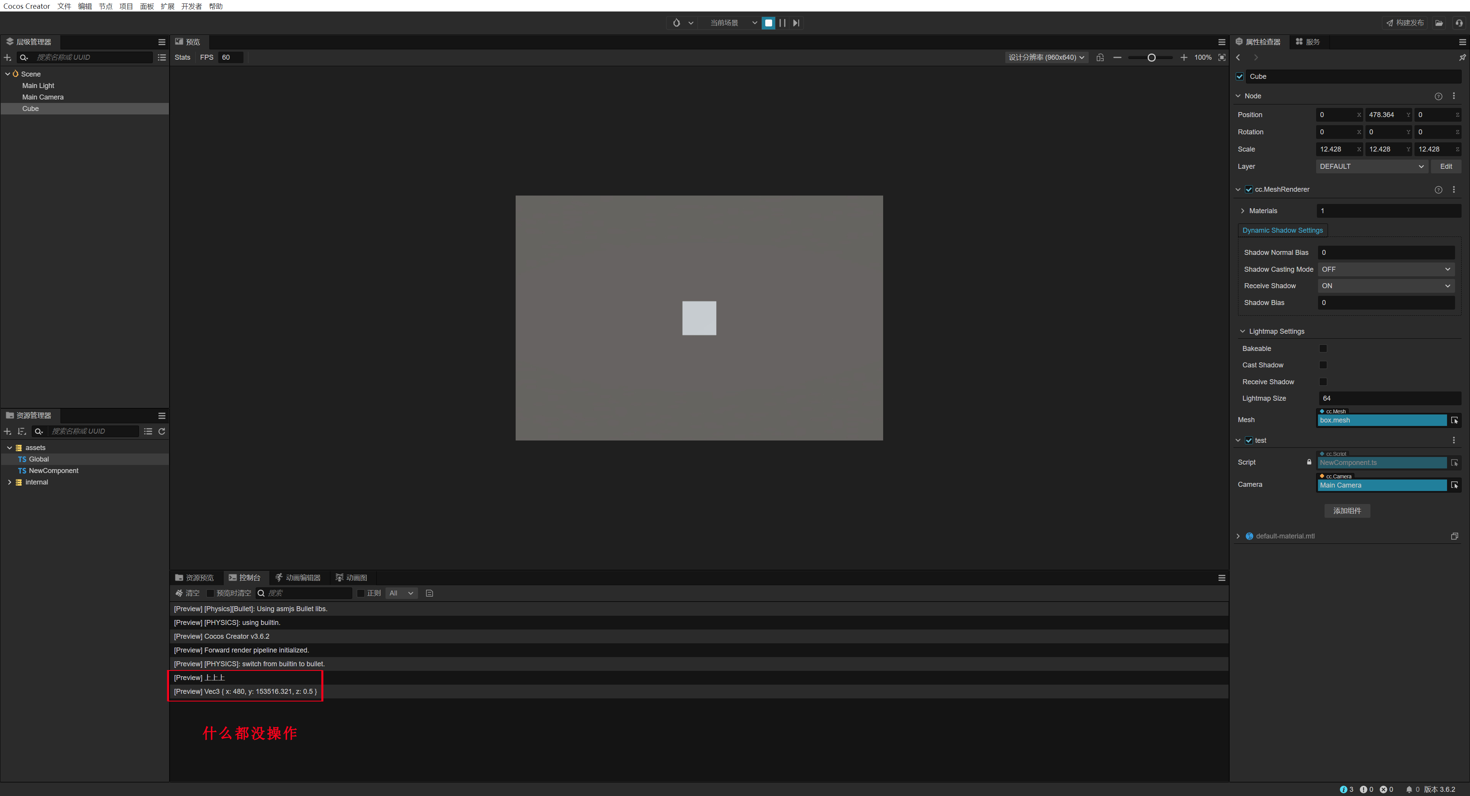The width and height of the screenshot is (1470, 796).
Task: Click the Edit button beside Layer
Action: pos(1445,166)
